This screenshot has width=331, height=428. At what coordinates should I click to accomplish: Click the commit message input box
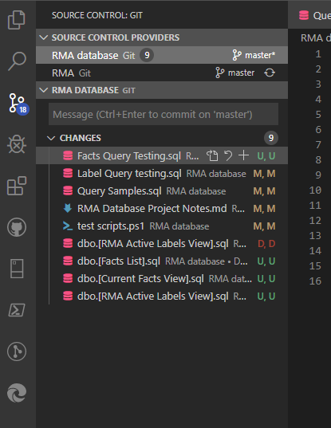pos(164,114)
